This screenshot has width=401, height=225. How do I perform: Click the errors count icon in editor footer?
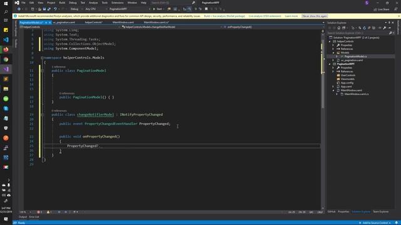[x=39, y=212]
